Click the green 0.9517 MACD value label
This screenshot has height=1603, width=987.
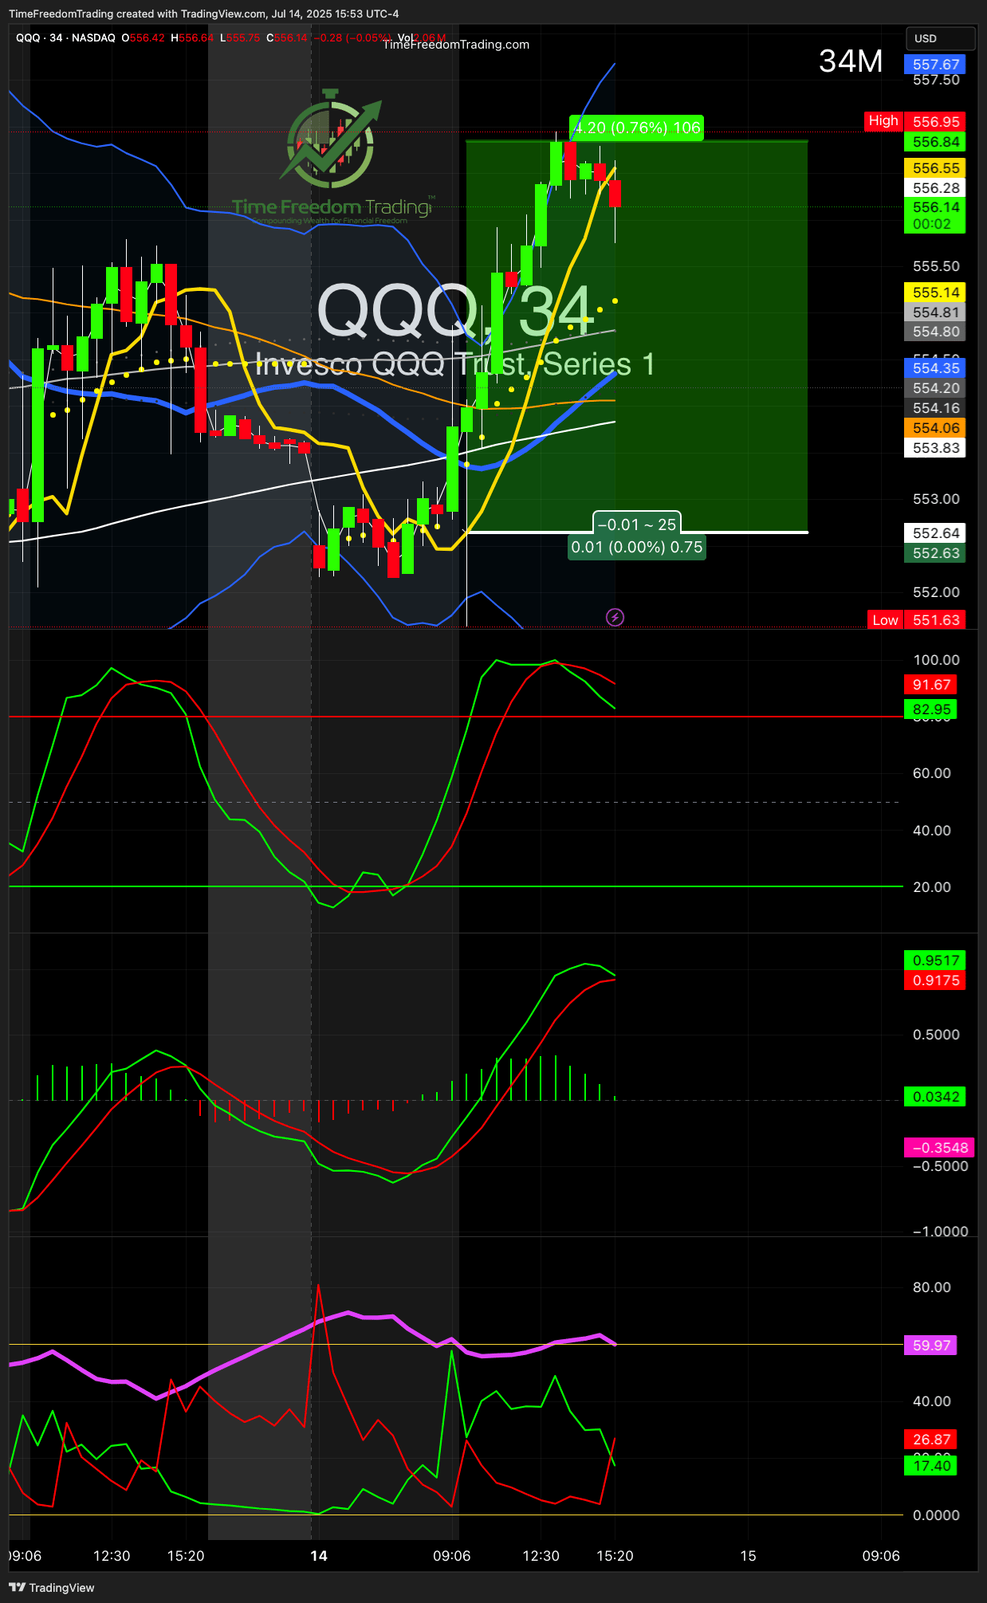pos(935,961)
